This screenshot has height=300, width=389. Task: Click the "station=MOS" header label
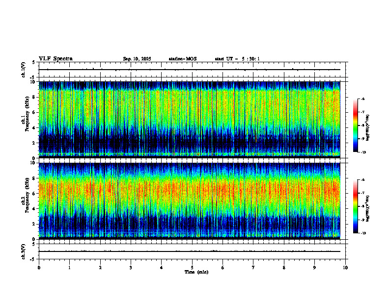pyautogui.click(x=183, y=59)
